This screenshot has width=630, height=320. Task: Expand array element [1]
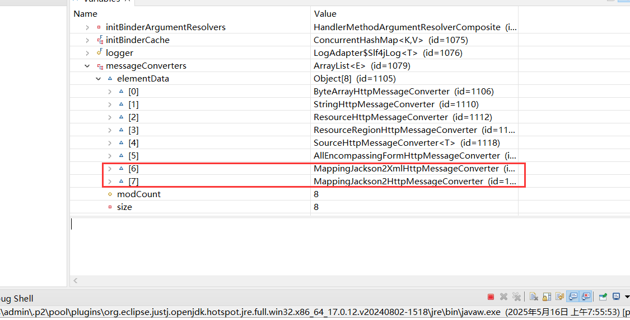tap(110, 104)
